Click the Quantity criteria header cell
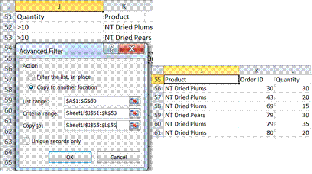The image size is (312, 174). pos(59,16)
